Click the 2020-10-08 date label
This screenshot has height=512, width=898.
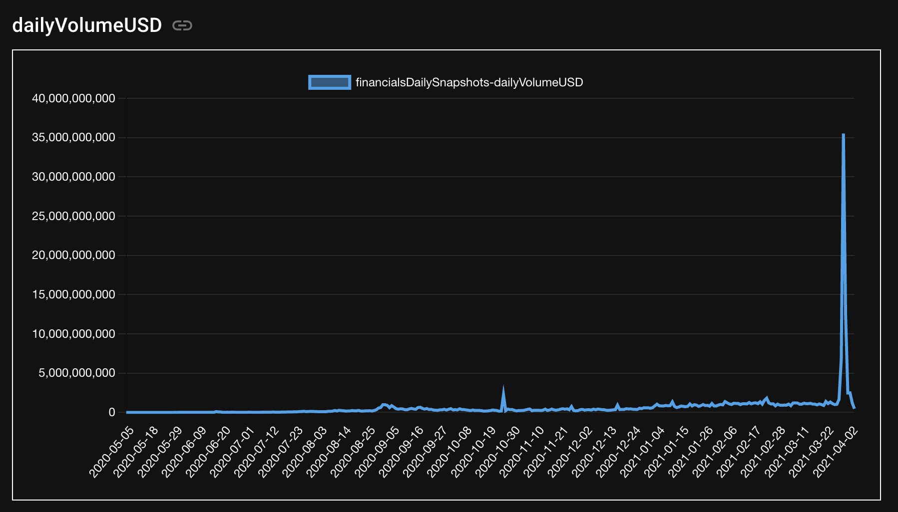pos(449,452)
